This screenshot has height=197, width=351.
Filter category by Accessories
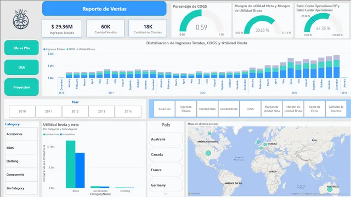pyautogui.click(x=21, y=134)
